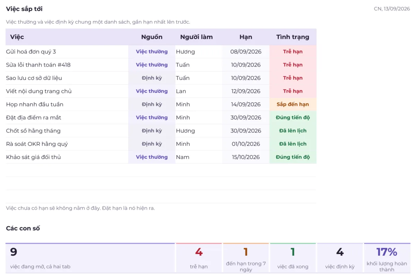Click assignee "Hương" in the Gửi hoá đơn row
Screen dimensions: 416x279
tap(185, 52)
